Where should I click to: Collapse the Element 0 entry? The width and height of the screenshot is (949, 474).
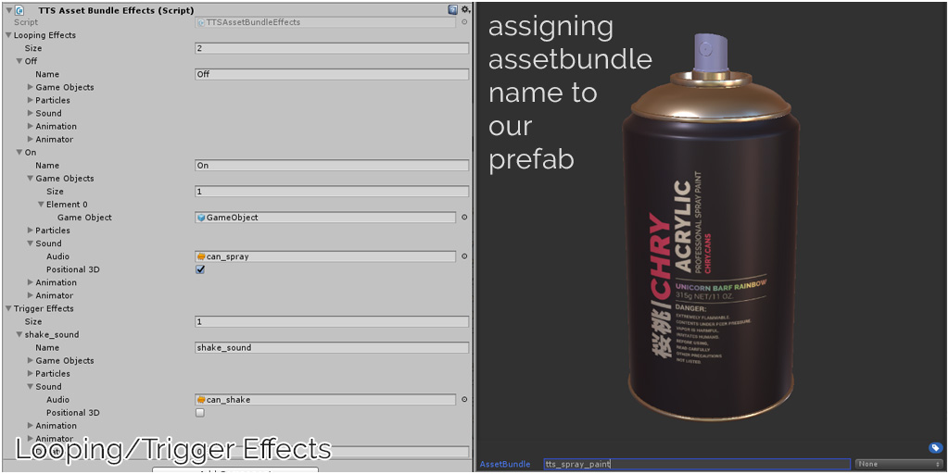click(41, 205)
